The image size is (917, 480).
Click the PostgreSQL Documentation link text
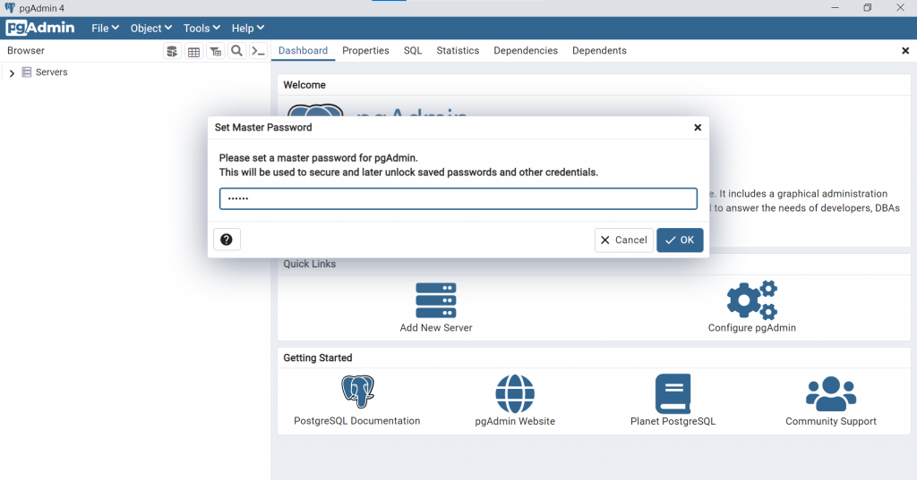pyautogui.click(x=356, y=420)
